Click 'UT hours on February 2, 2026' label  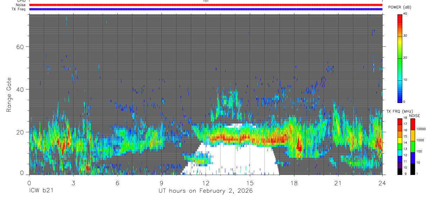coord(206,191)
